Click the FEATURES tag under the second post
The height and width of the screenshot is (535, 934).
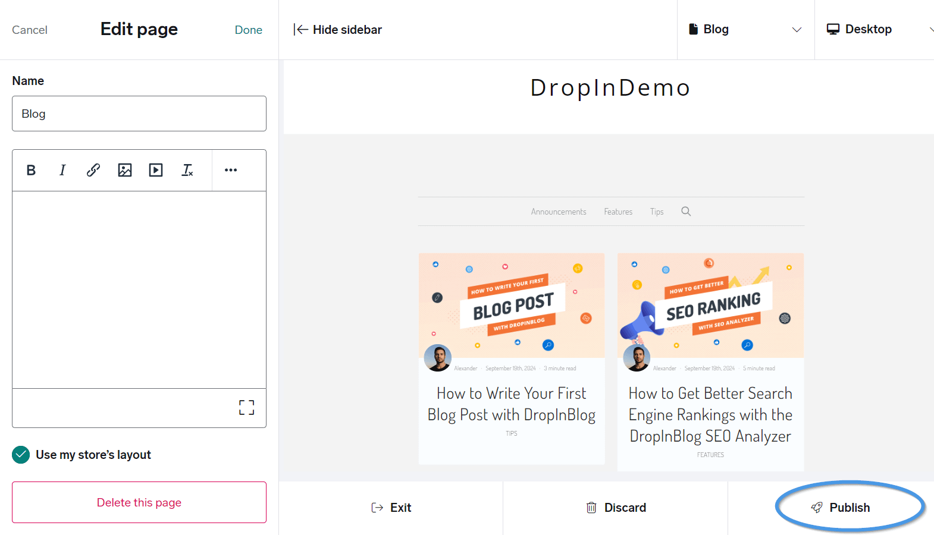(x=710, y=455)
